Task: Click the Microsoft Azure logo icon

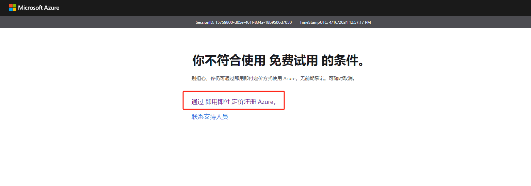Action: (x=13, y=7)
